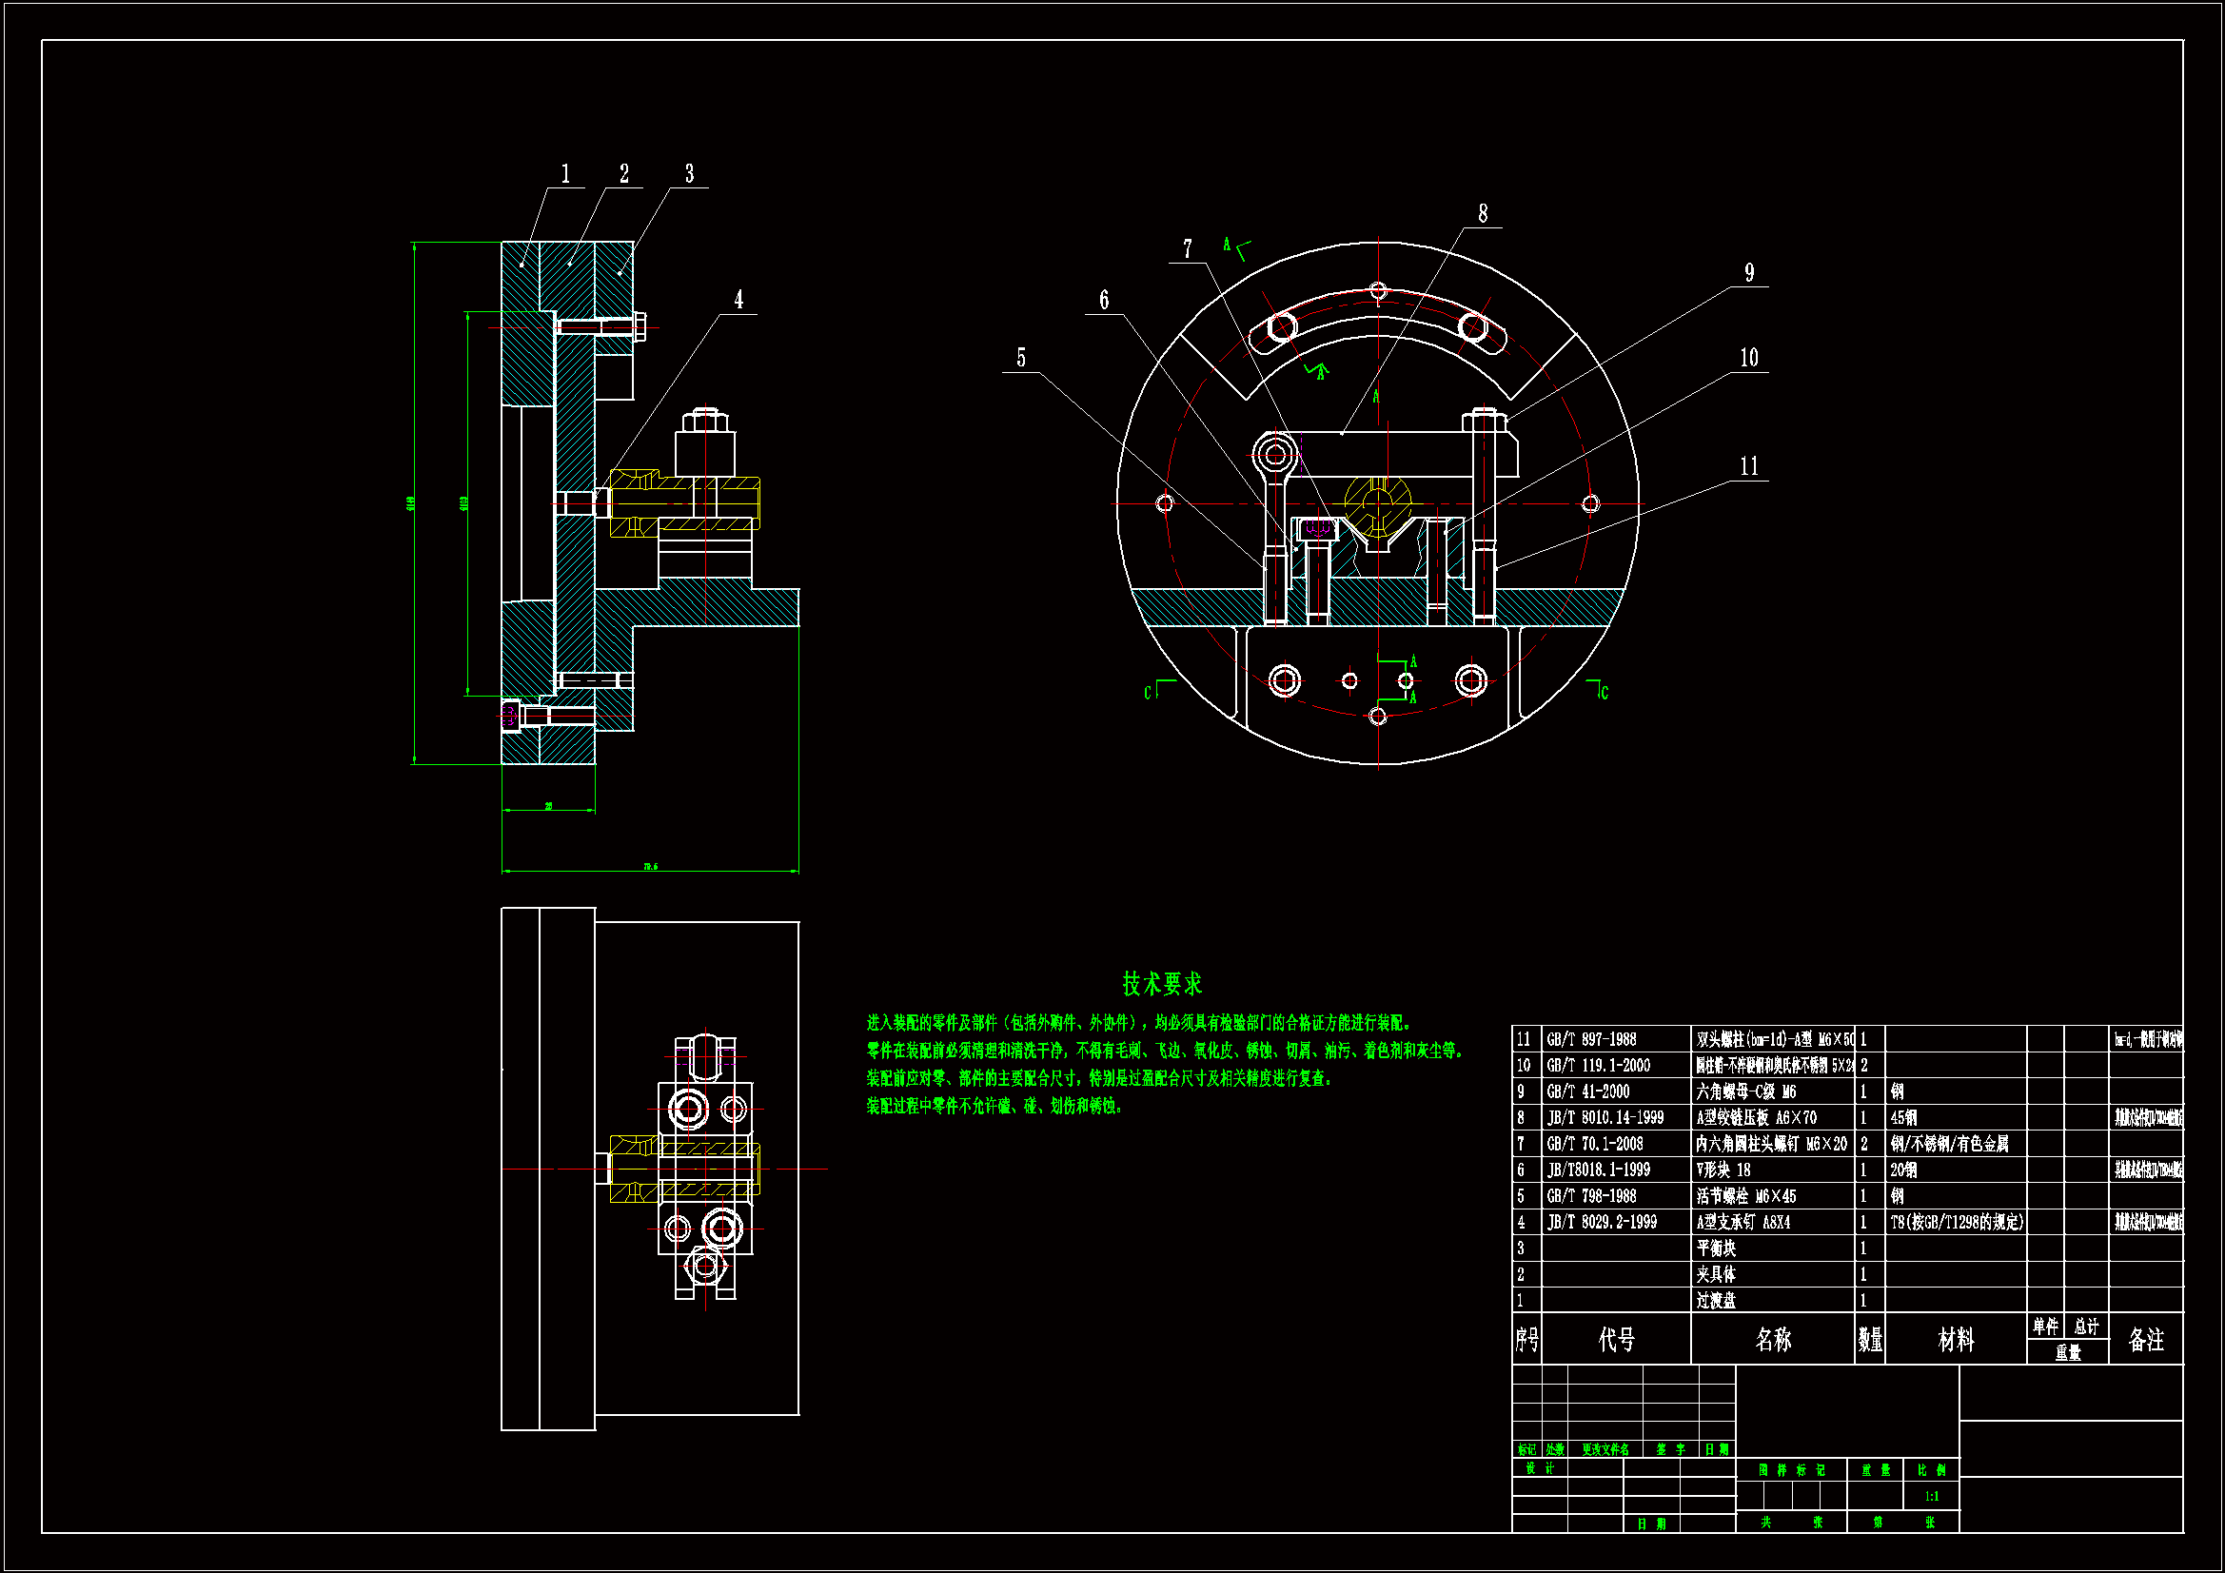The height and width of the screenshot is (1573, 2225).
Task: Click the 过渡盘 part name cell
Action: 1716,1302
